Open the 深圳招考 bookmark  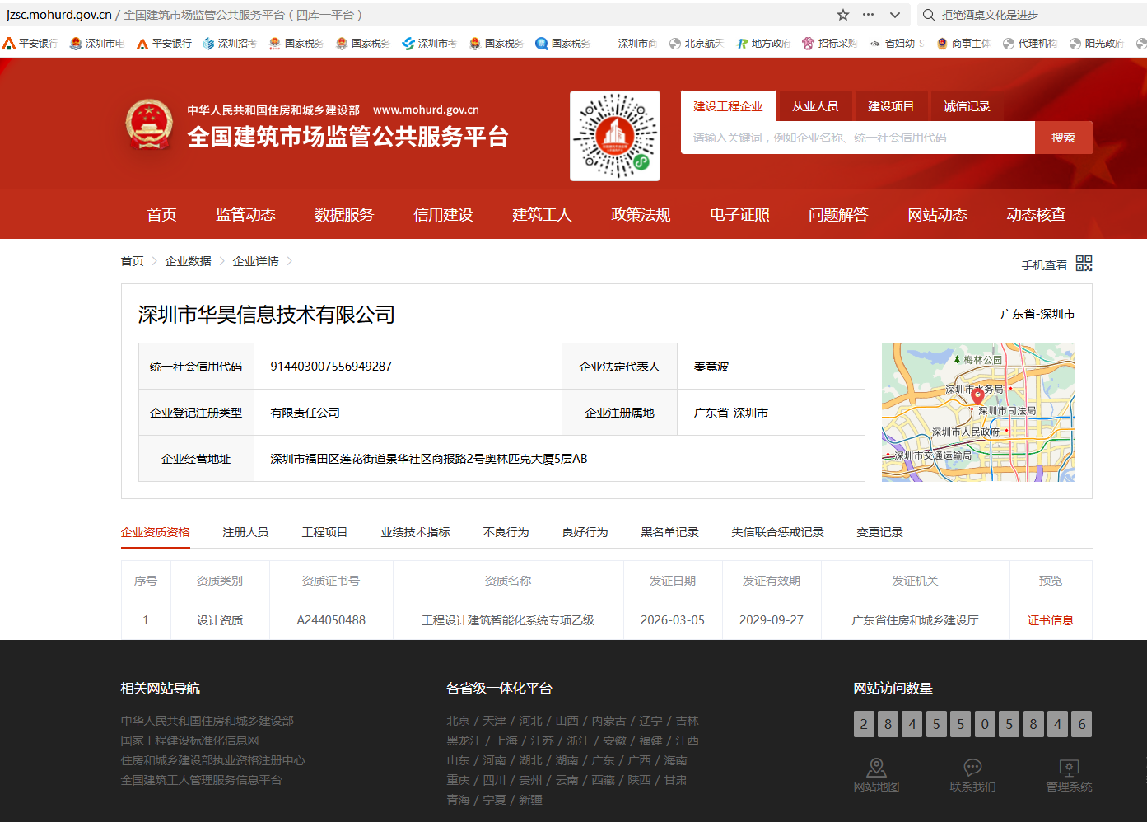click(230, 44)
